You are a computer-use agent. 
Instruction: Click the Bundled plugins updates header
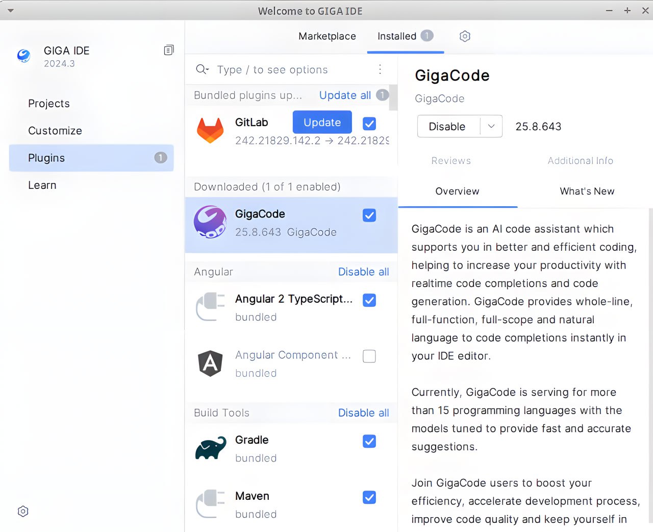pos(248,95)
